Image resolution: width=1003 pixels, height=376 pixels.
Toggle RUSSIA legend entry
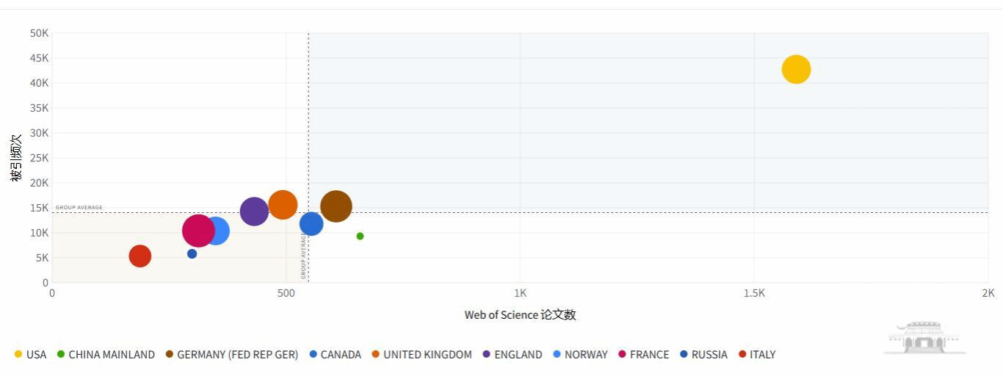pyautogui.click(x=709, y=355)
